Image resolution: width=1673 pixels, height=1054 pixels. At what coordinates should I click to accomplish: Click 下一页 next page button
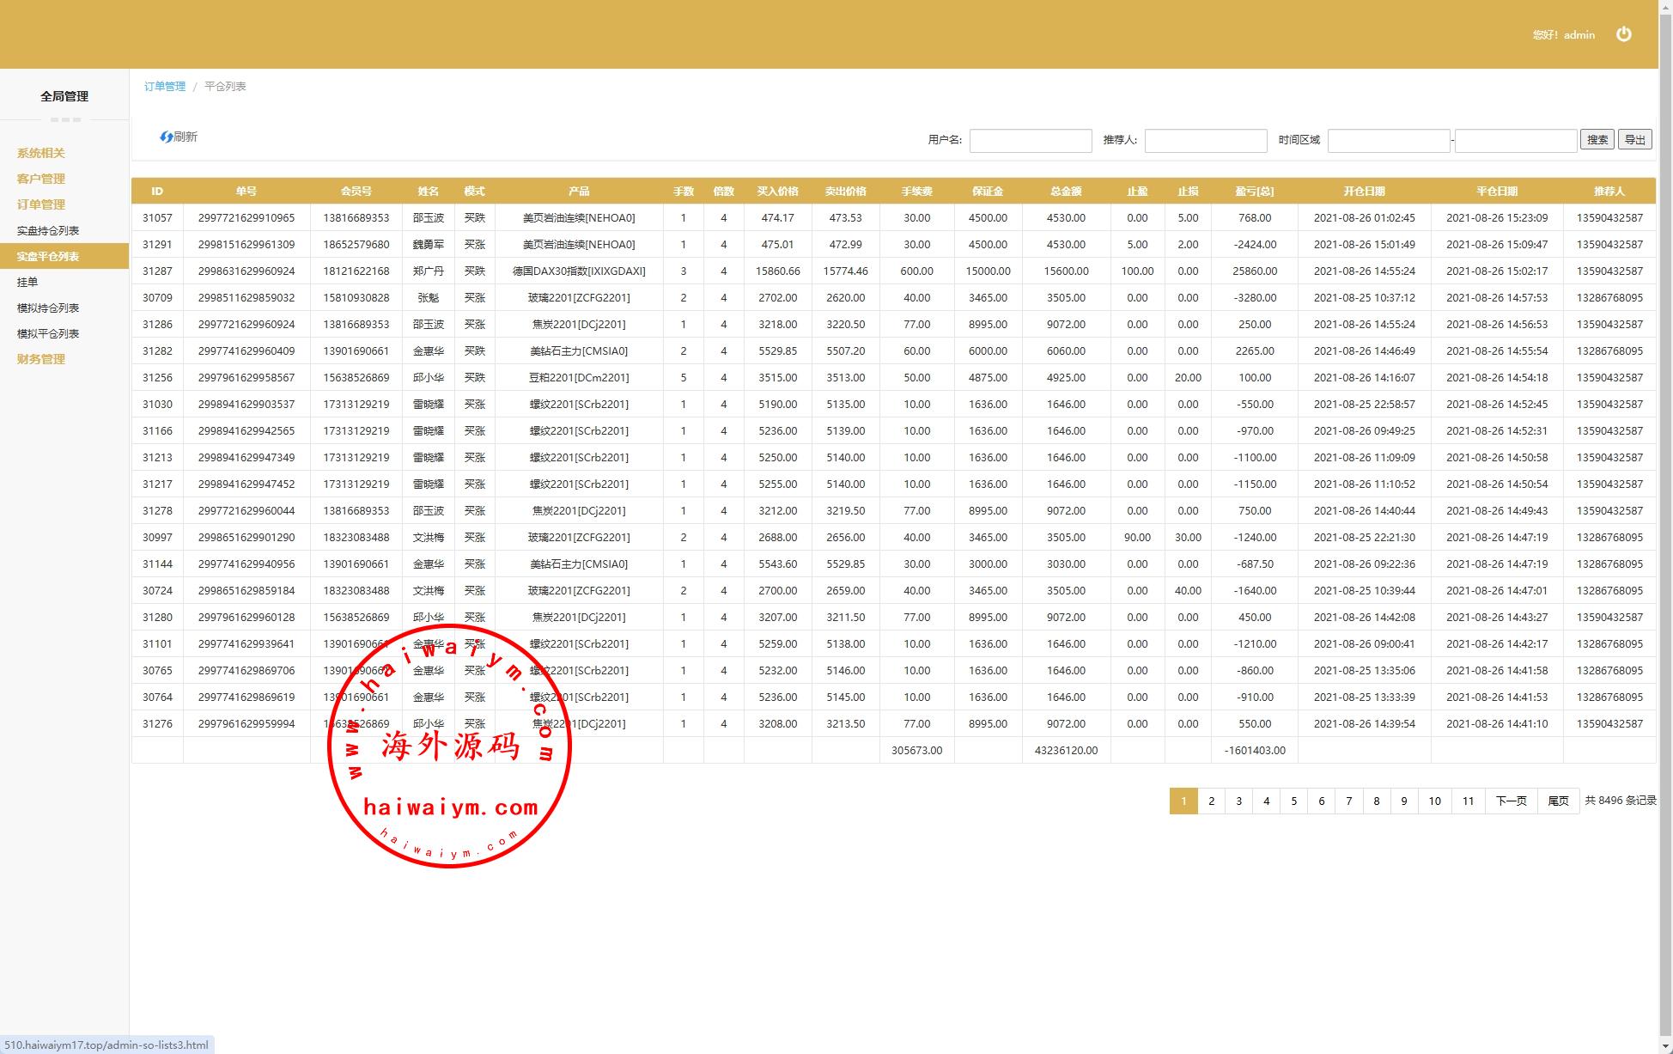click(1511, 801)
